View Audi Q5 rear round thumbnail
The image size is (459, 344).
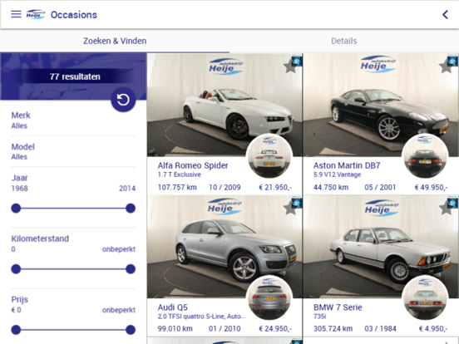269,297
